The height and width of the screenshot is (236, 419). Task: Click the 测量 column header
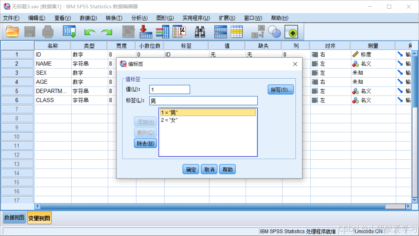pos(373,46)
